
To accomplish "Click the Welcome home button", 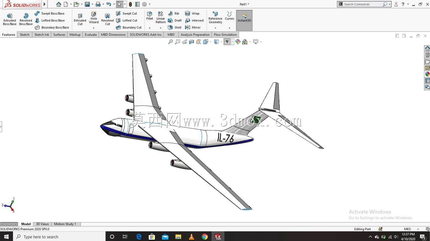I will click(x=58, y=4).
